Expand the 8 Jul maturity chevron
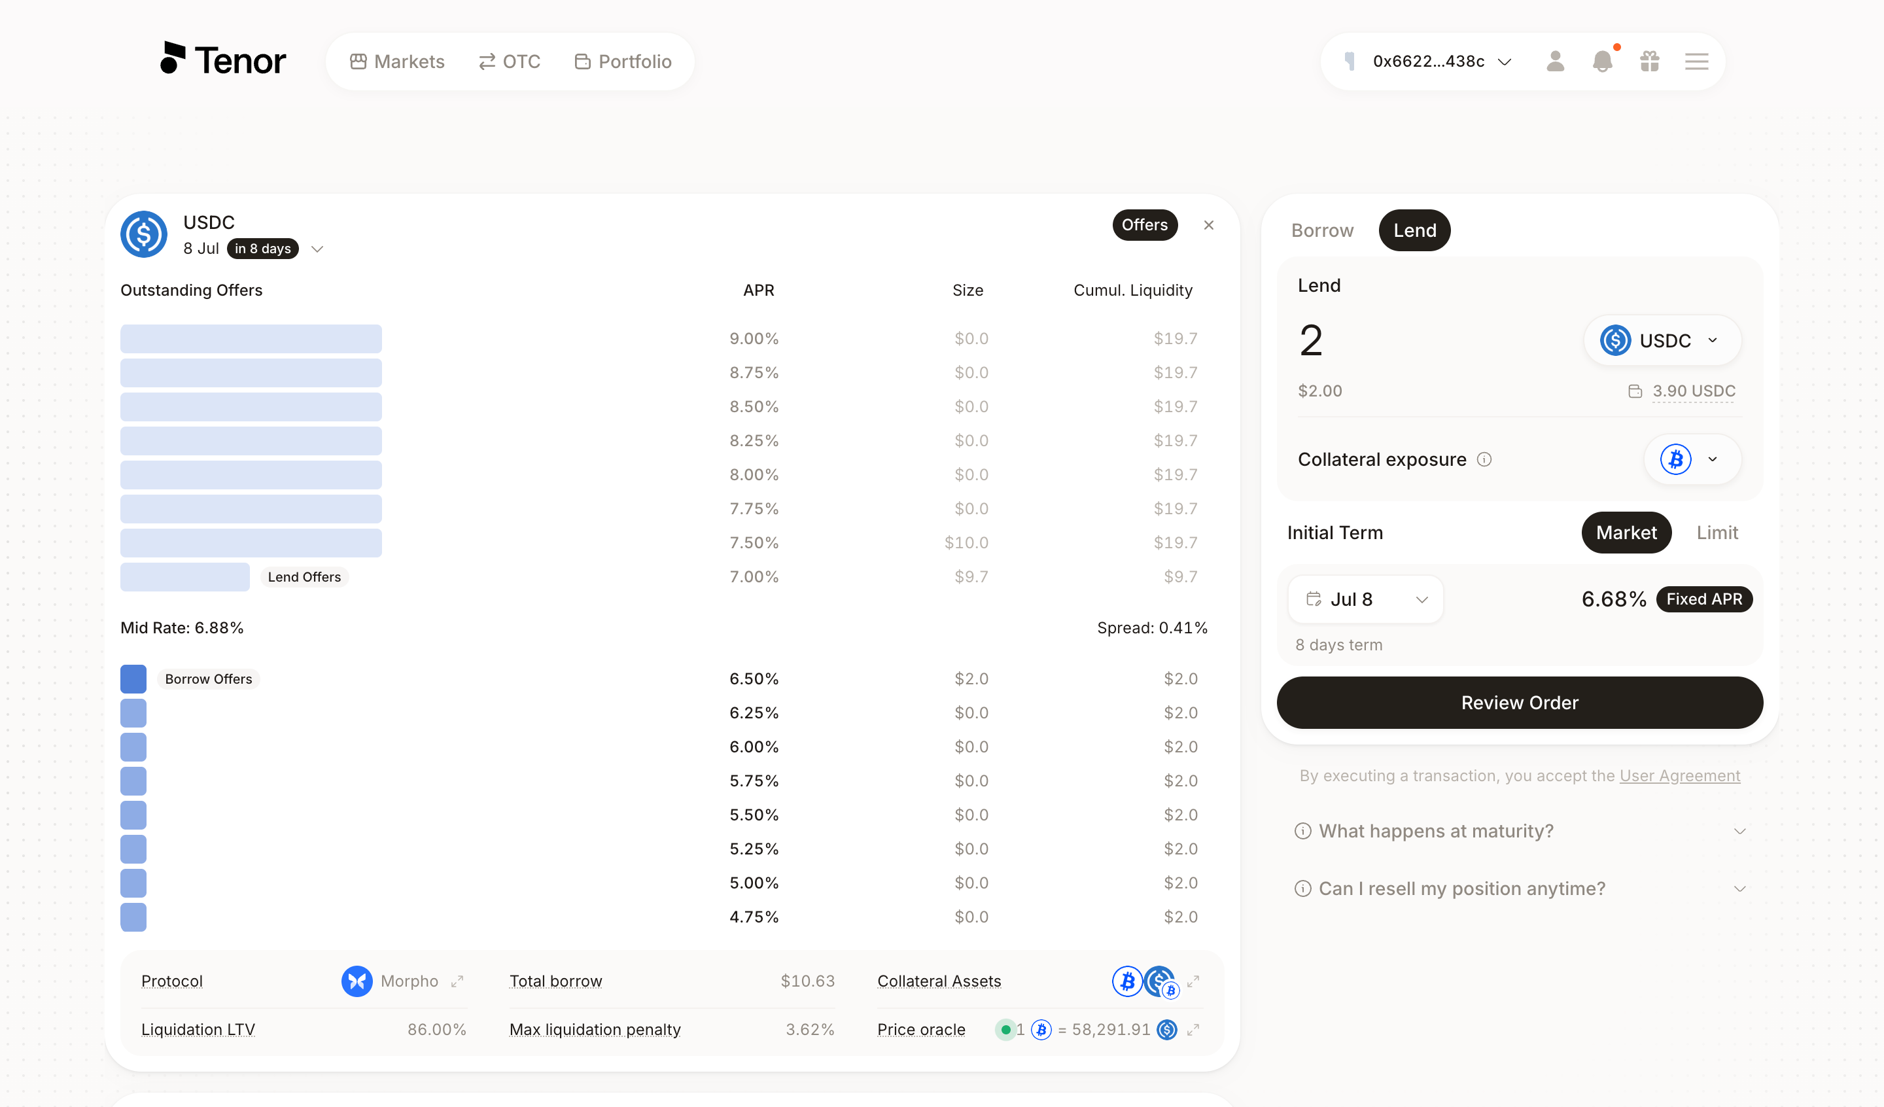1884x1107 pixels. click(318, 249)
